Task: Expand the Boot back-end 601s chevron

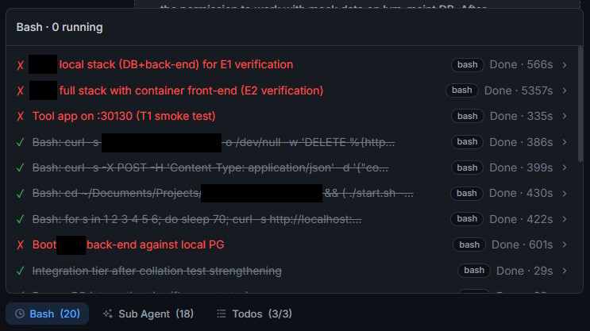Action: [x=565, y=244]
